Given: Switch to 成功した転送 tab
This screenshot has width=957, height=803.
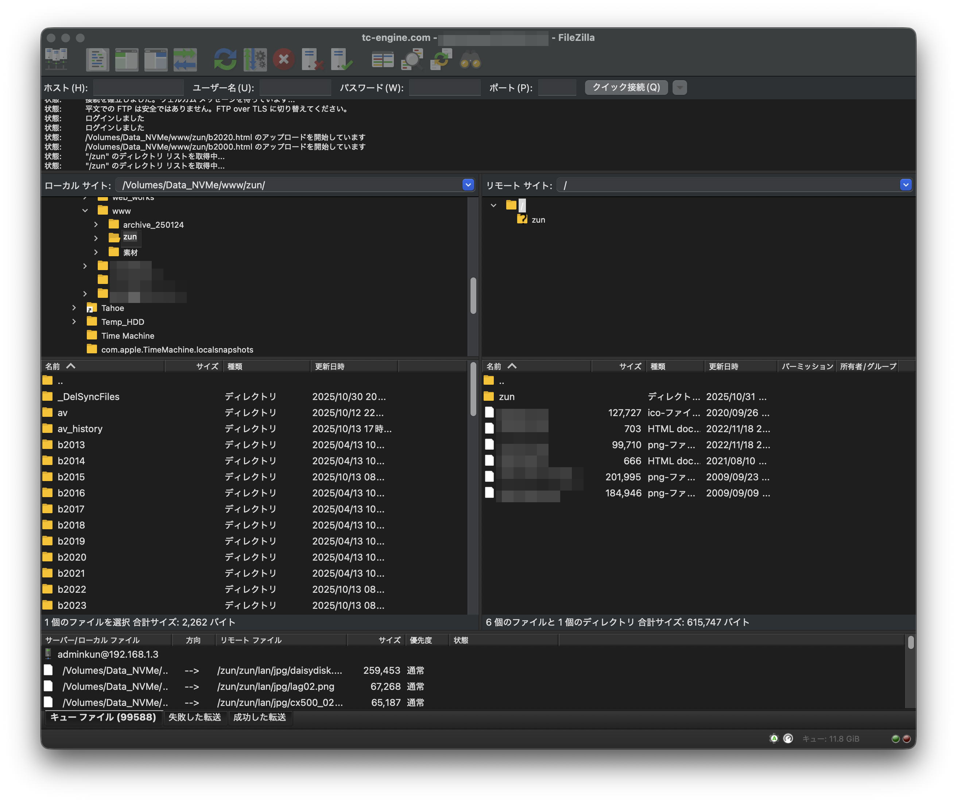Looking at the screenshot, I should (259, 717).
